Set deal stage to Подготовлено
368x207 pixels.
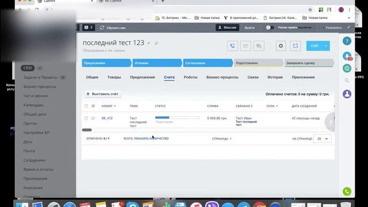tap(258, 63)
